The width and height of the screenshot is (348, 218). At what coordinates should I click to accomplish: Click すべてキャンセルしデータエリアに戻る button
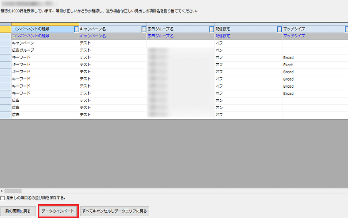(114, 211)
